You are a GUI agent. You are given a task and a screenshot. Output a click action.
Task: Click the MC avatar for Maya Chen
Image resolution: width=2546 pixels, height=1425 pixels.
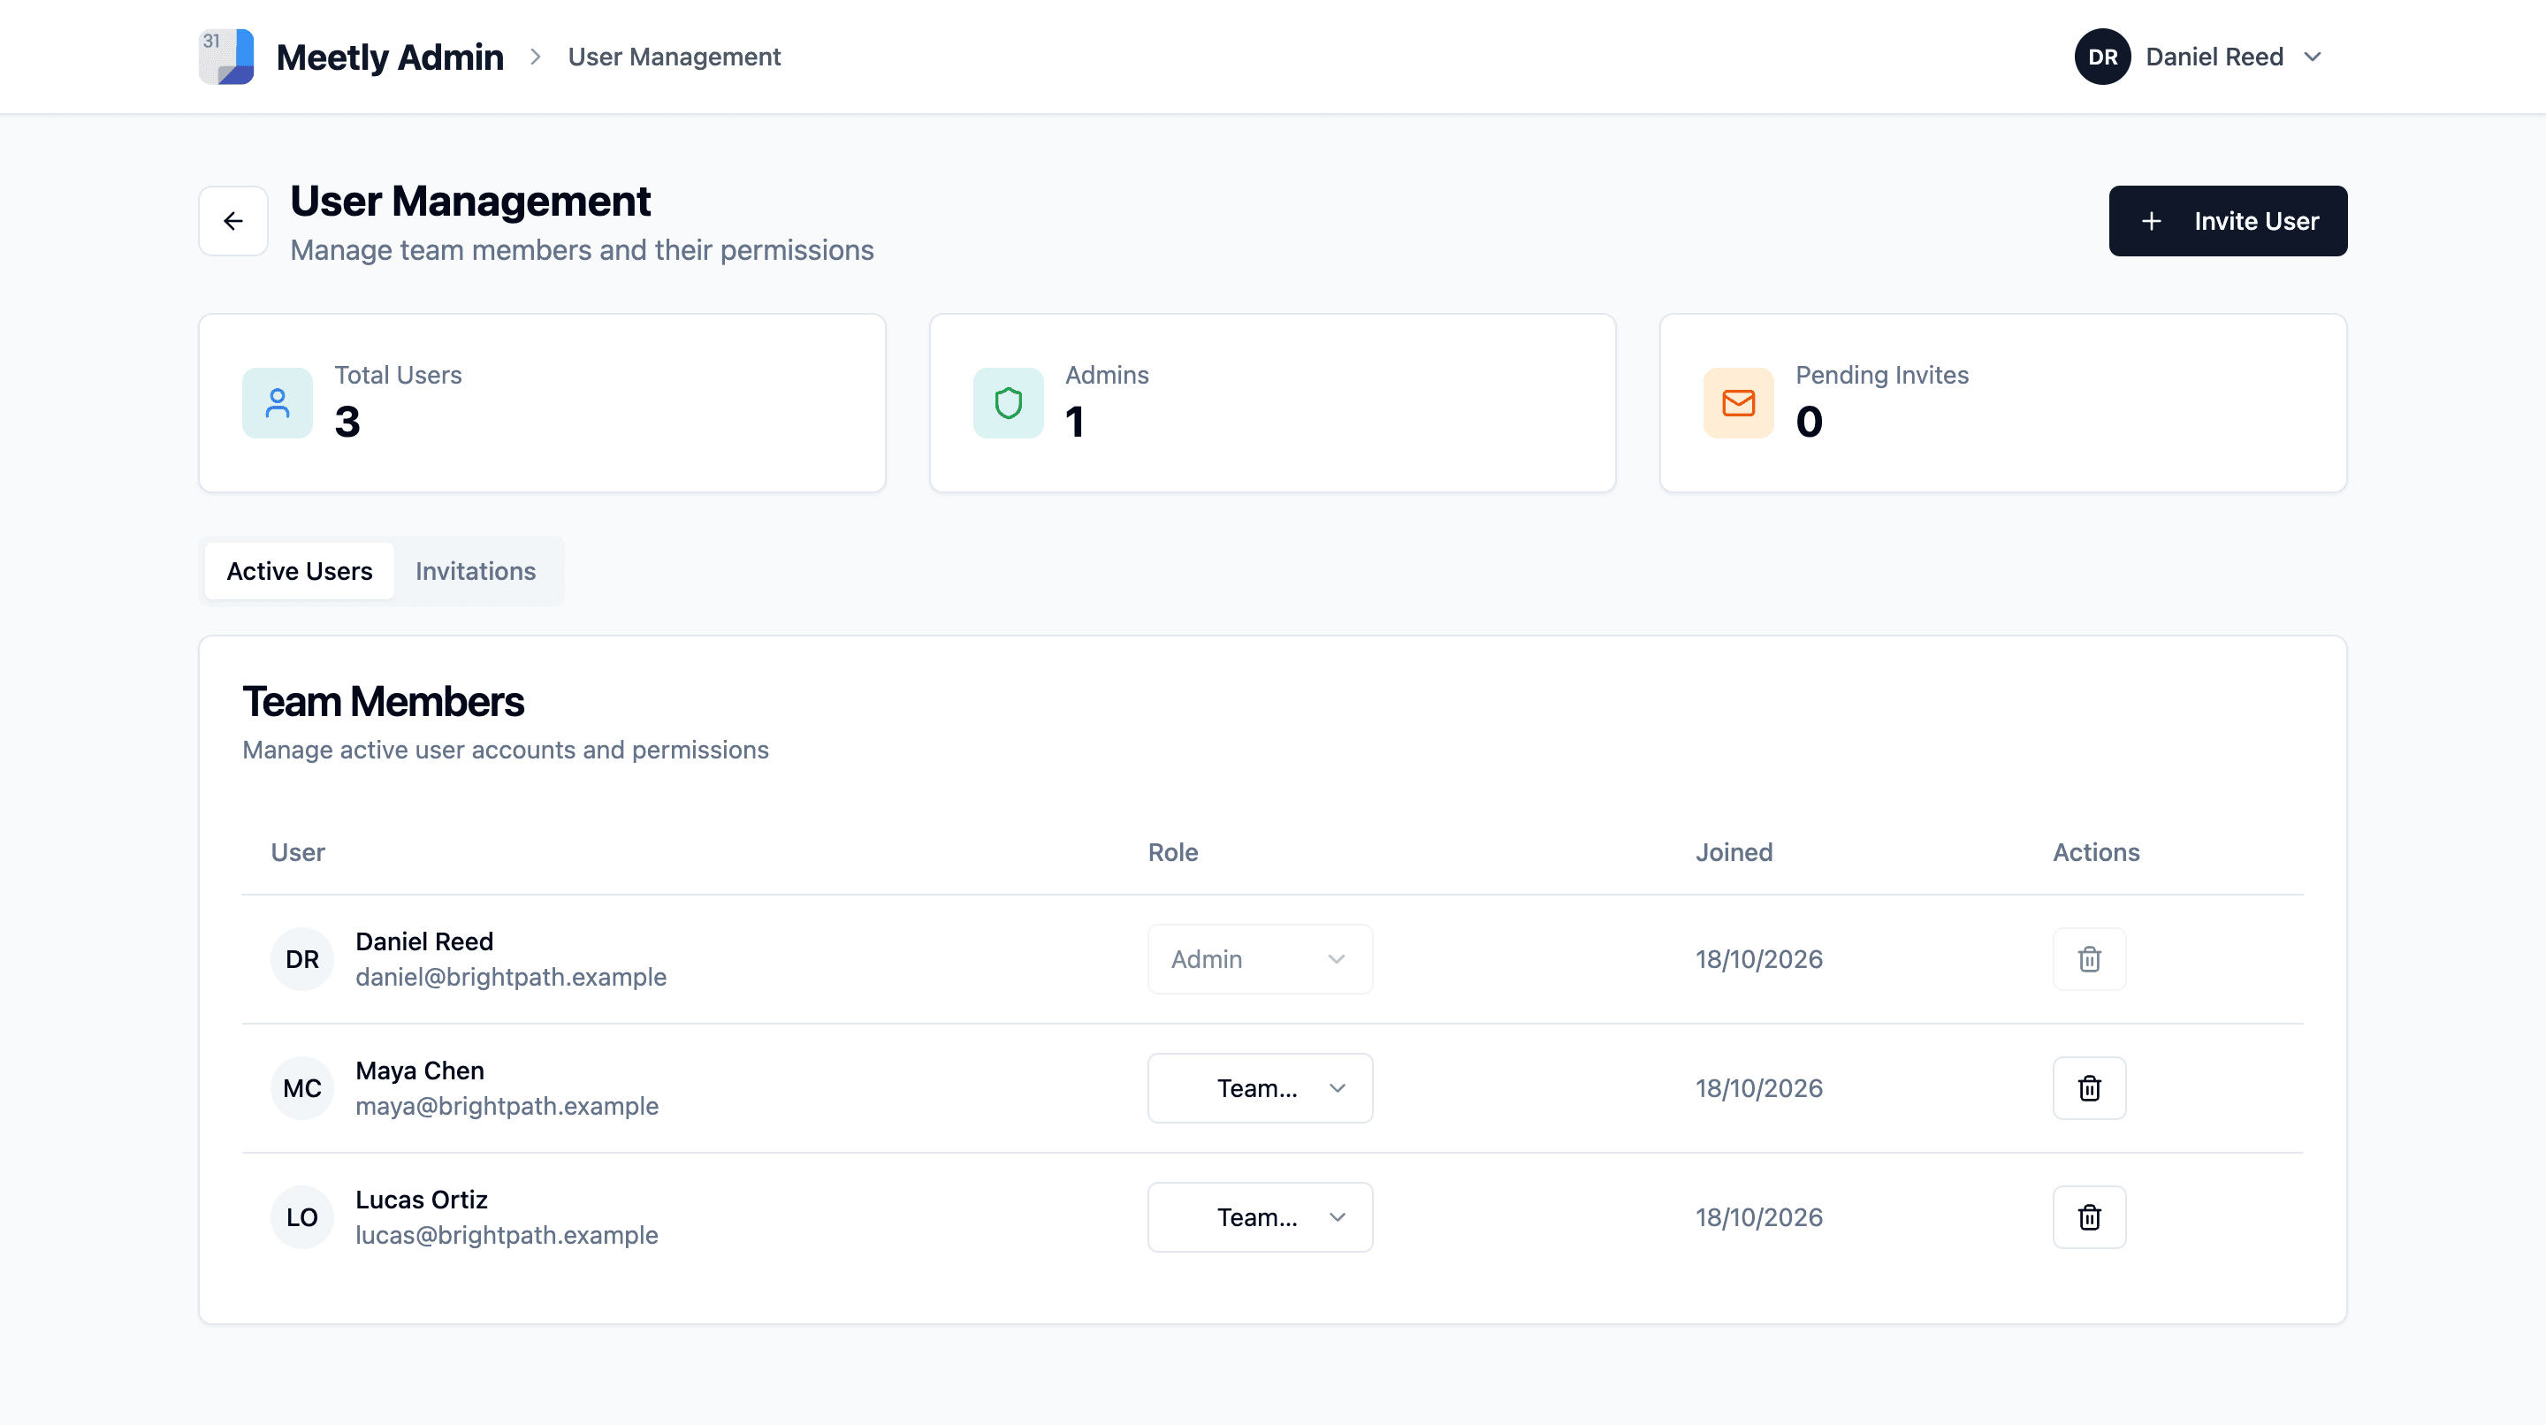302,1088
